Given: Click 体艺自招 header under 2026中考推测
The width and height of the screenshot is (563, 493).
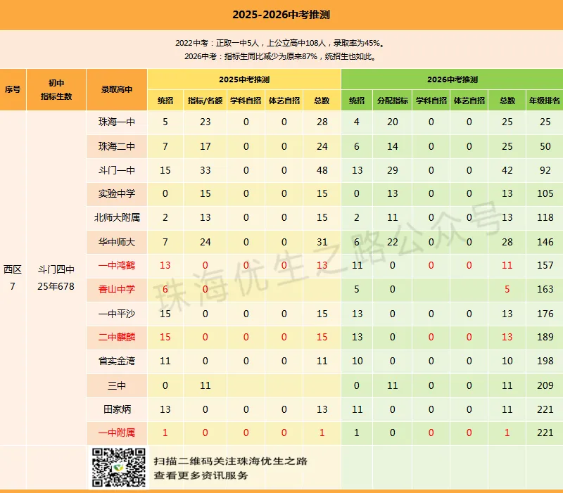Looking at the screenshot, I should pyautogui.click(x=469, y=101).
